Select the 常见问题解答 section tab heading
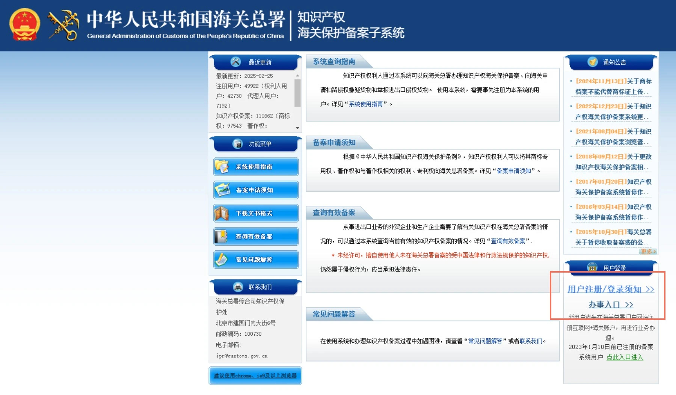Image resolution: width=676 pixels, height=395 pixels. point(334,314)
